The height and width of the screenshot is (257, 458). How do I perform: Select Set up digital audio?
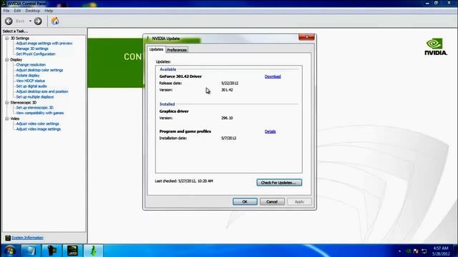[x=31, y=86]
